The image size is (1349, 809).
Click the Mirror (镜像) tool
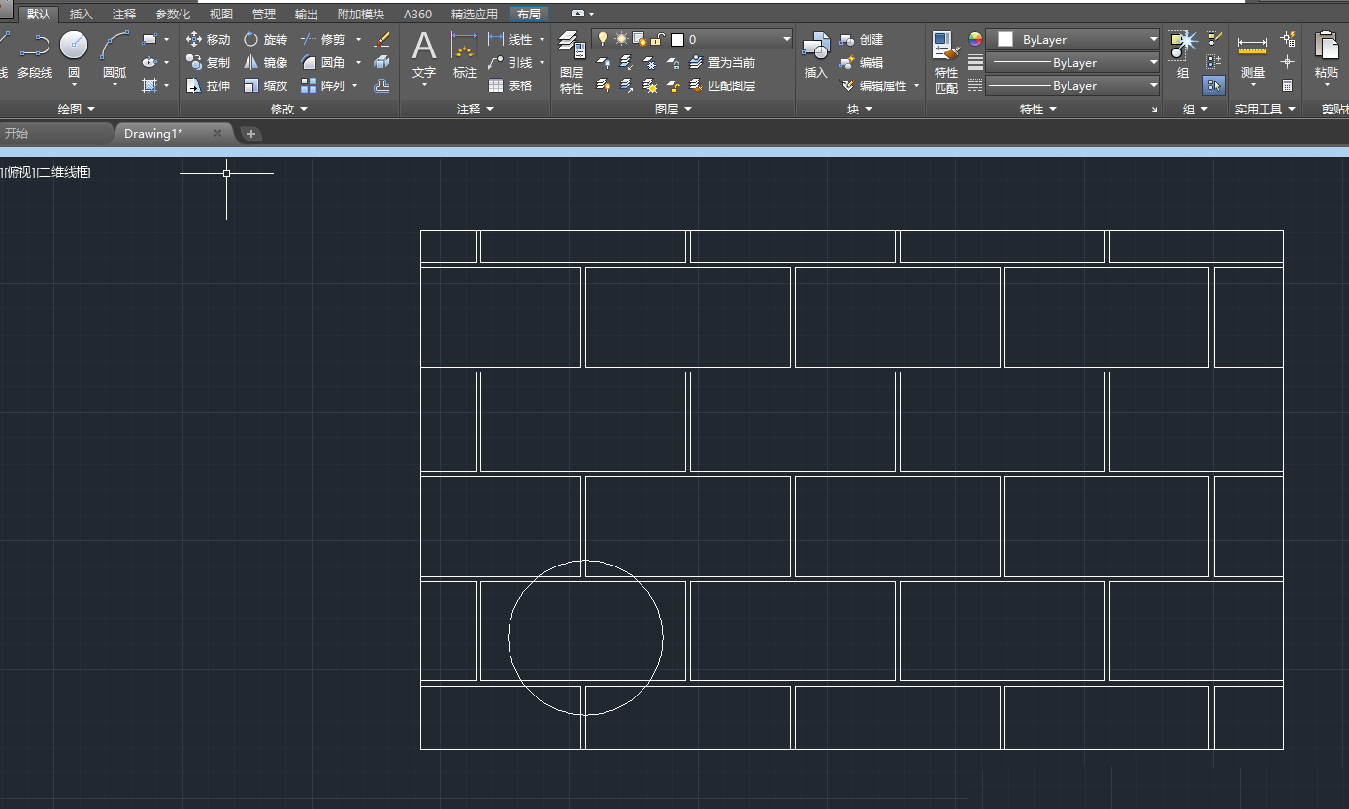(x=265, y=63)
